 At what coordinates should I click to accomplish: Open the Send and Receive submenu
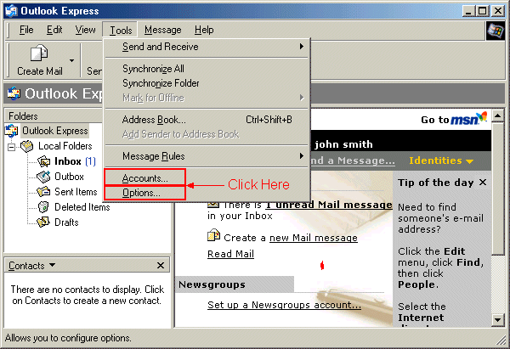point(207,47)
